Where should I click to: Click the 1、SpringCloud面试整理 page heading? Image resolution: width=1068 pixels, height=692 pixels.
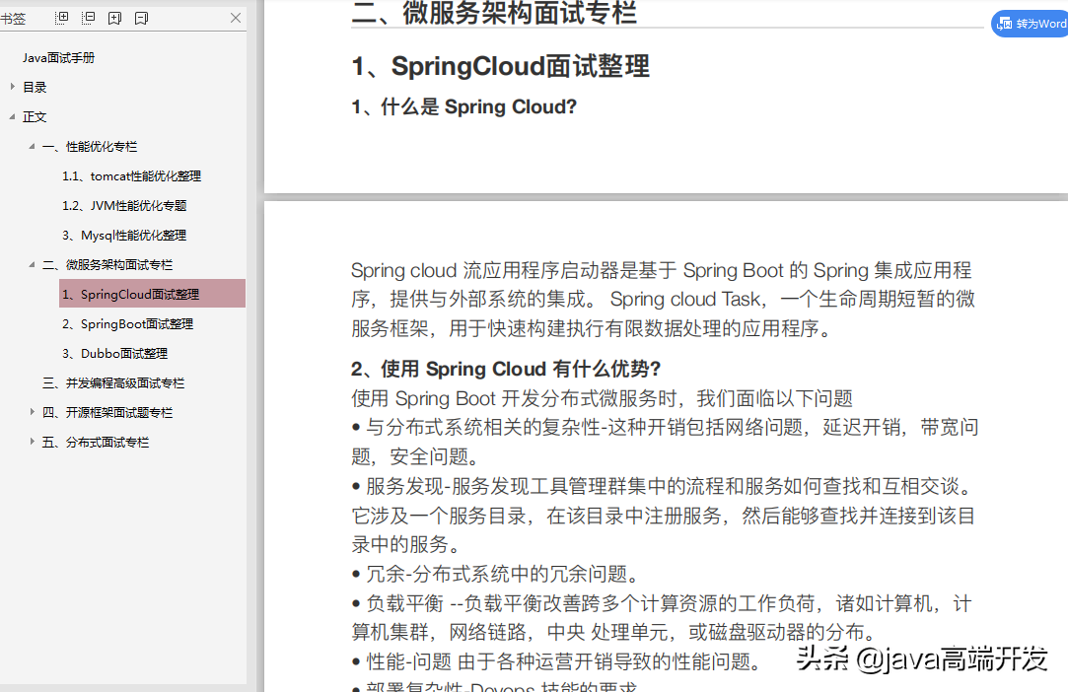(501, 67)
